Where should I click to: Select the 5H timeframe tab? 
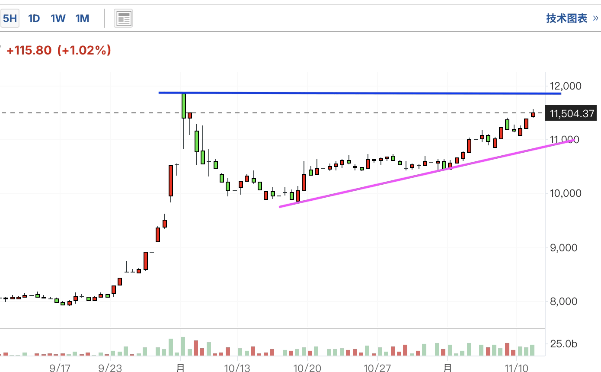tap(10, 18)
